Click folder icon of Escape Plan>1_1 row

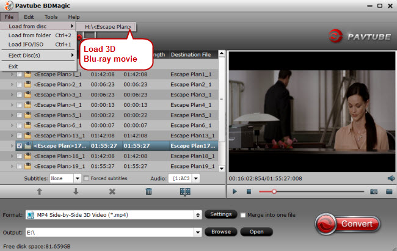[27, 75]
